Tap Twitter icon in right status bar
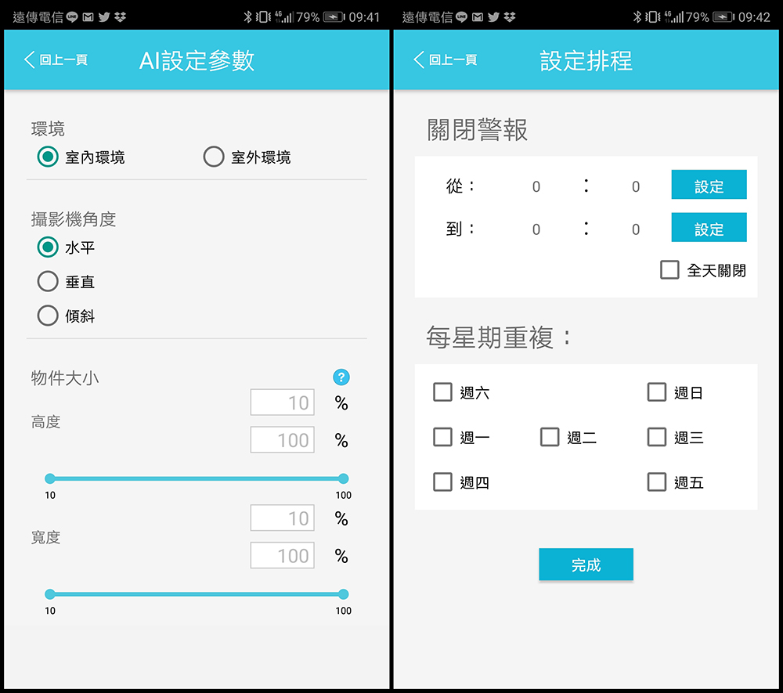Viewport: 783px width, 693px height. tap(493, 17)
